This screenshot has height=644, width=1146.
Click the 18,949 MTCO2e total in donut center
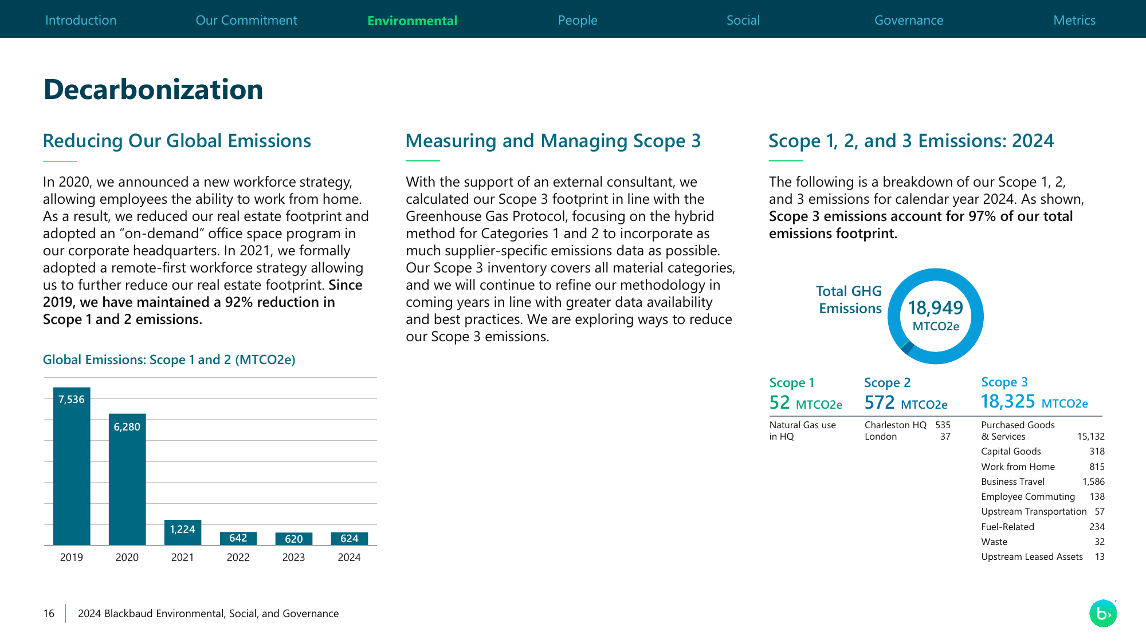[x=936, y=315]
